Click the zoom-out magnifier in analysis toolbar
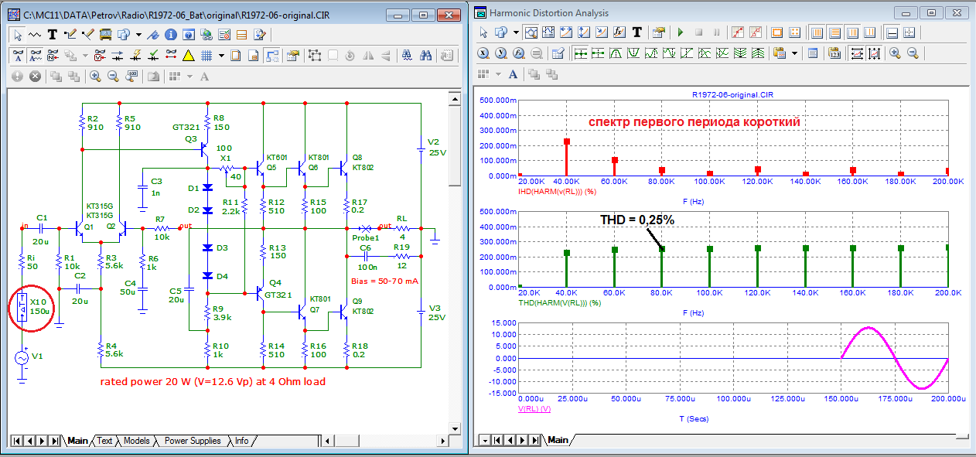The height and width of the screenshot is (457, 976). click(x=913, y=53)
